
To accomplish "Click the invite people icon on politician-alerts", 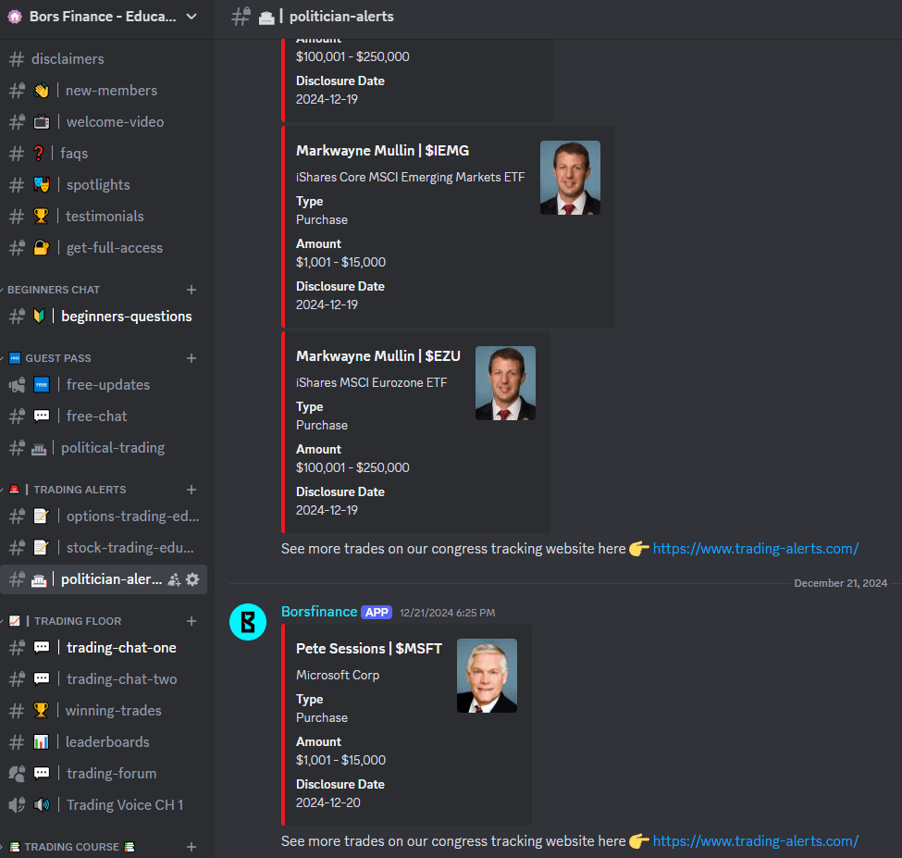I will tap(174, 580).
